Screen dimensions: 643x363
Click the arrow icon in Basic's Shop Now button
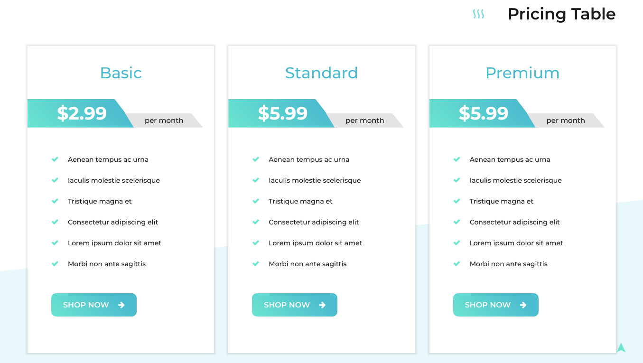[121, 305]
